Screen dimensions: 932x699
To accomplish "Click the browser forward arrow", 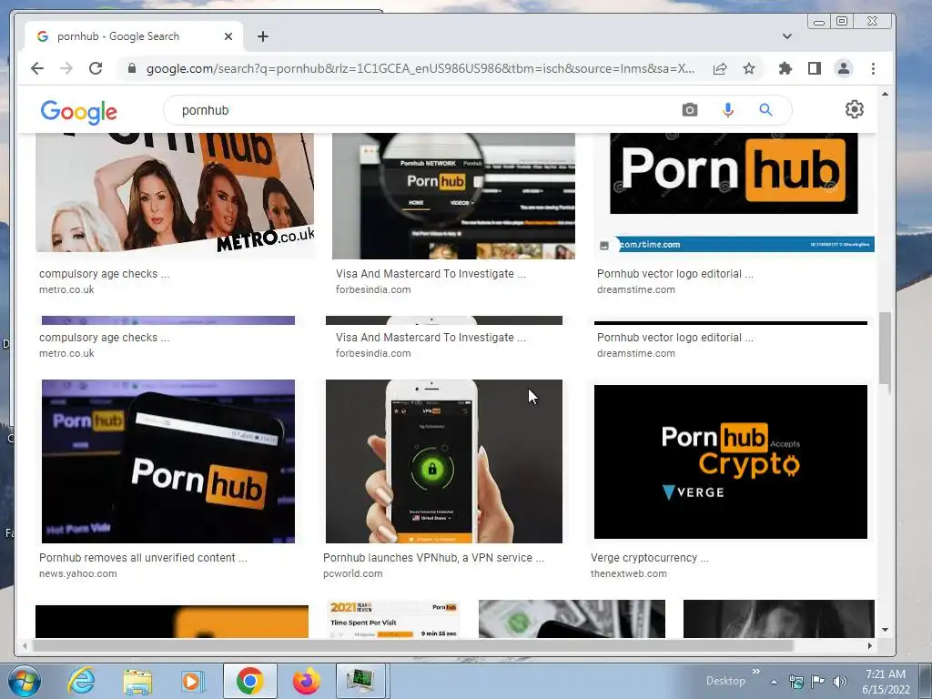I will [66, 68].
